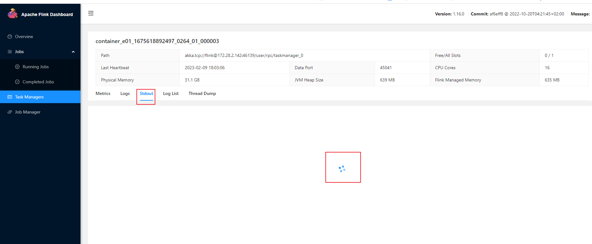This screenshot has width=592, height=244.
Task: Switch to the Metrics tab
Action: 103,93
